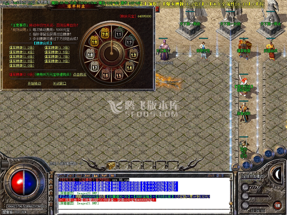Toggle the @ channel icon beside chat
287x215 pixels.
[51, 204]
